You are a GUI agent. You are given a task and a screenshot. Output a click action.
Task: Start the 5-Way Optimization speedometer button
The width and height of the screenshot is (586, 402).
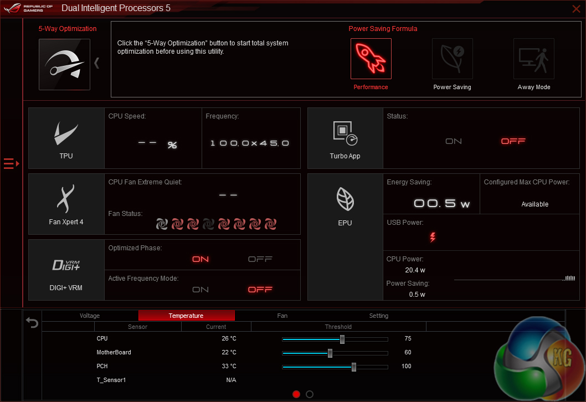[x=64, y=64]
